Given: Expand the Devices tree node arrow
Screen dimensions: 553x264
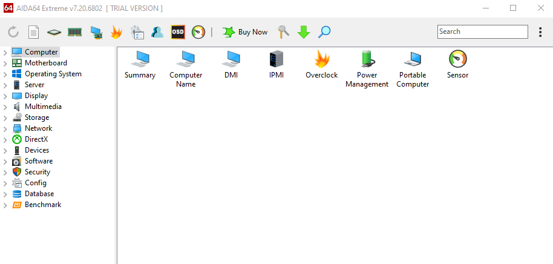Looking at the screenshot, I should coord(5,151).
